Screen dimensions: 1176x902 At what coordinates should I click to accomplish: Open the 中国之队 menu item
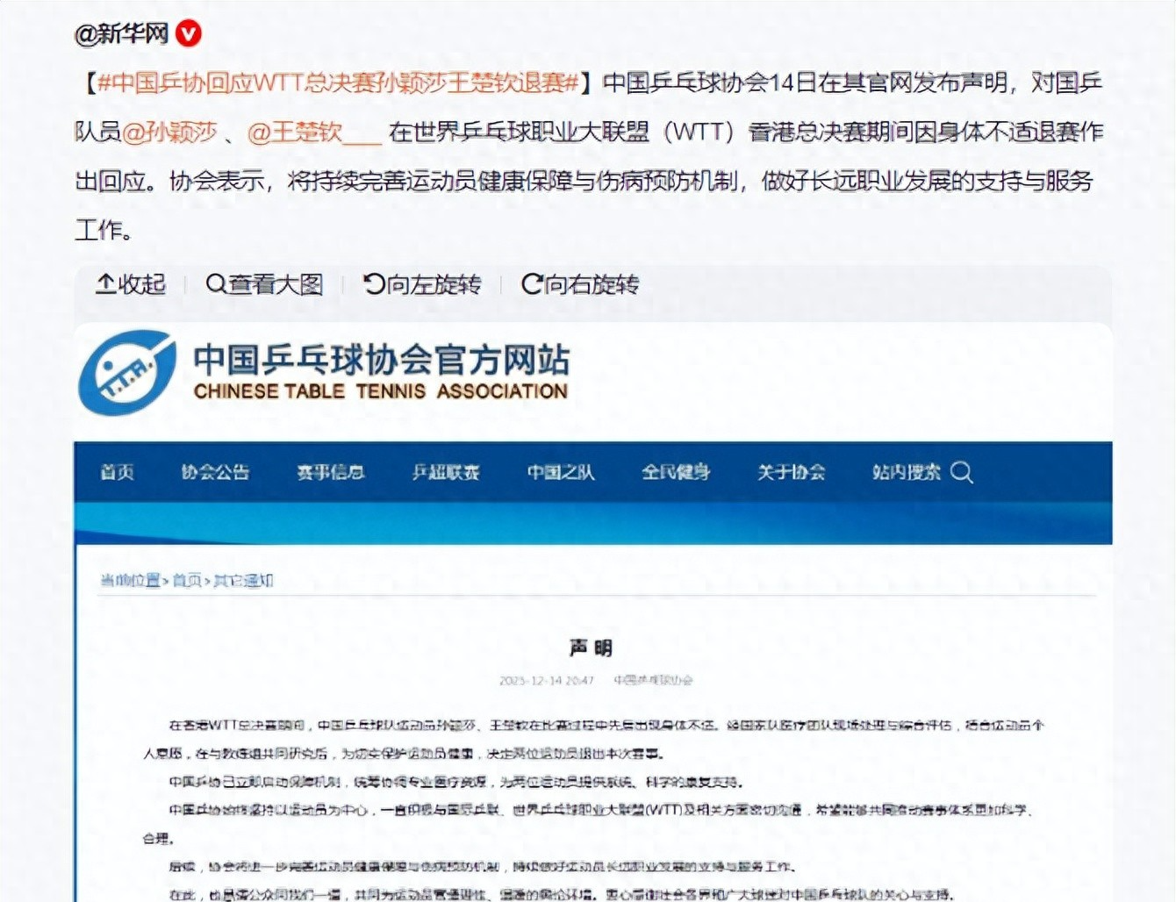click(x=561, y=472)
